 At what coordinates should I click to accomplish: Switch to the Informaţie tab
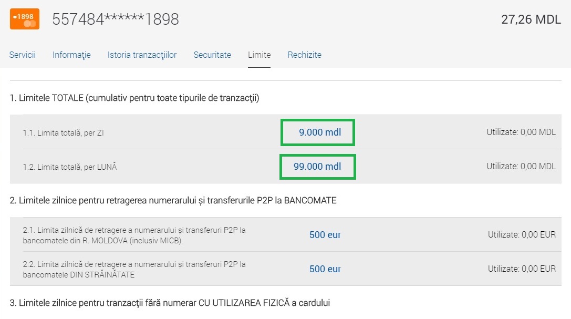click(71, 55)
